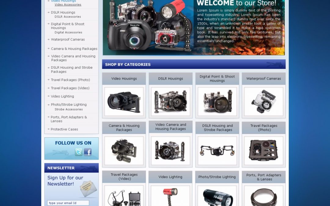Click the arrow icon beside Waterproof Cameras
Viewport: 330px width, 206px height.
coord(49,39)
